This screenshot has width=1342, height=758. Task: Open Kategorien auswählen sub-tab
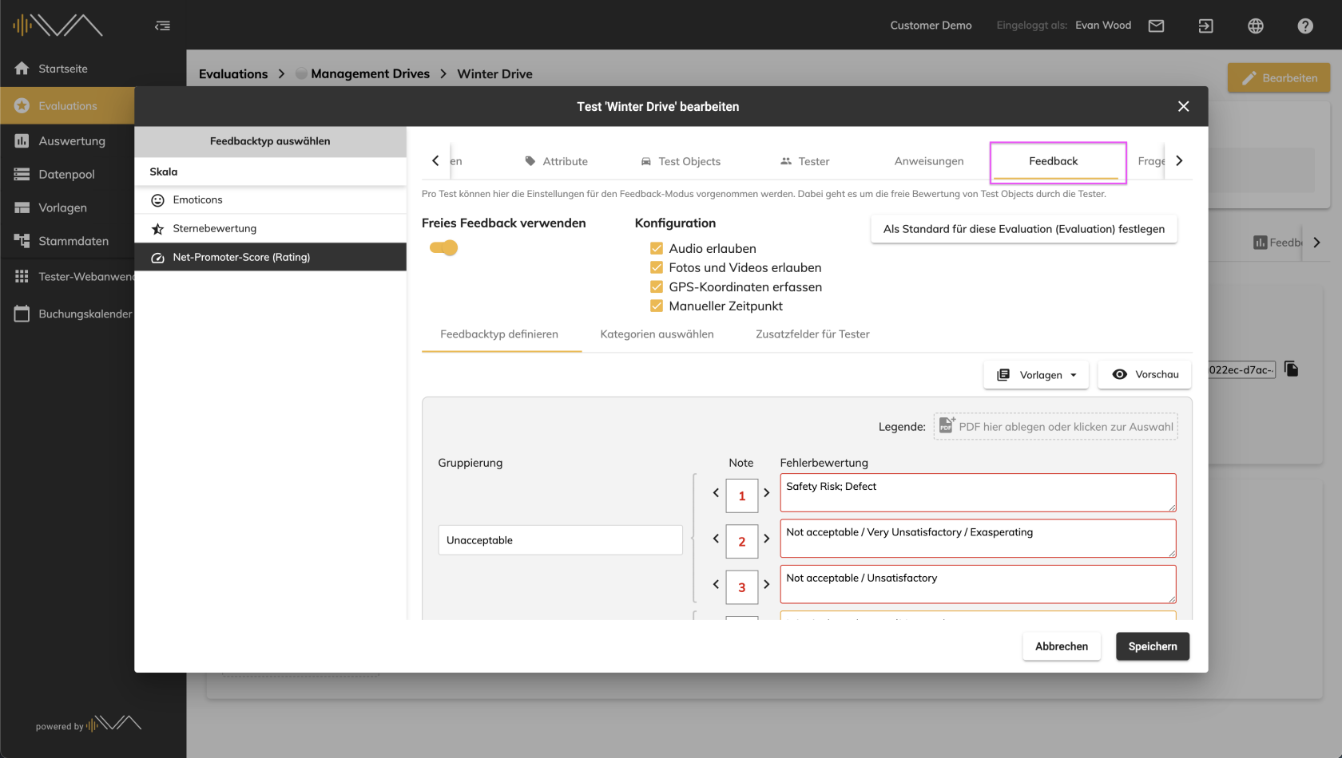click(x=657, y=334)
